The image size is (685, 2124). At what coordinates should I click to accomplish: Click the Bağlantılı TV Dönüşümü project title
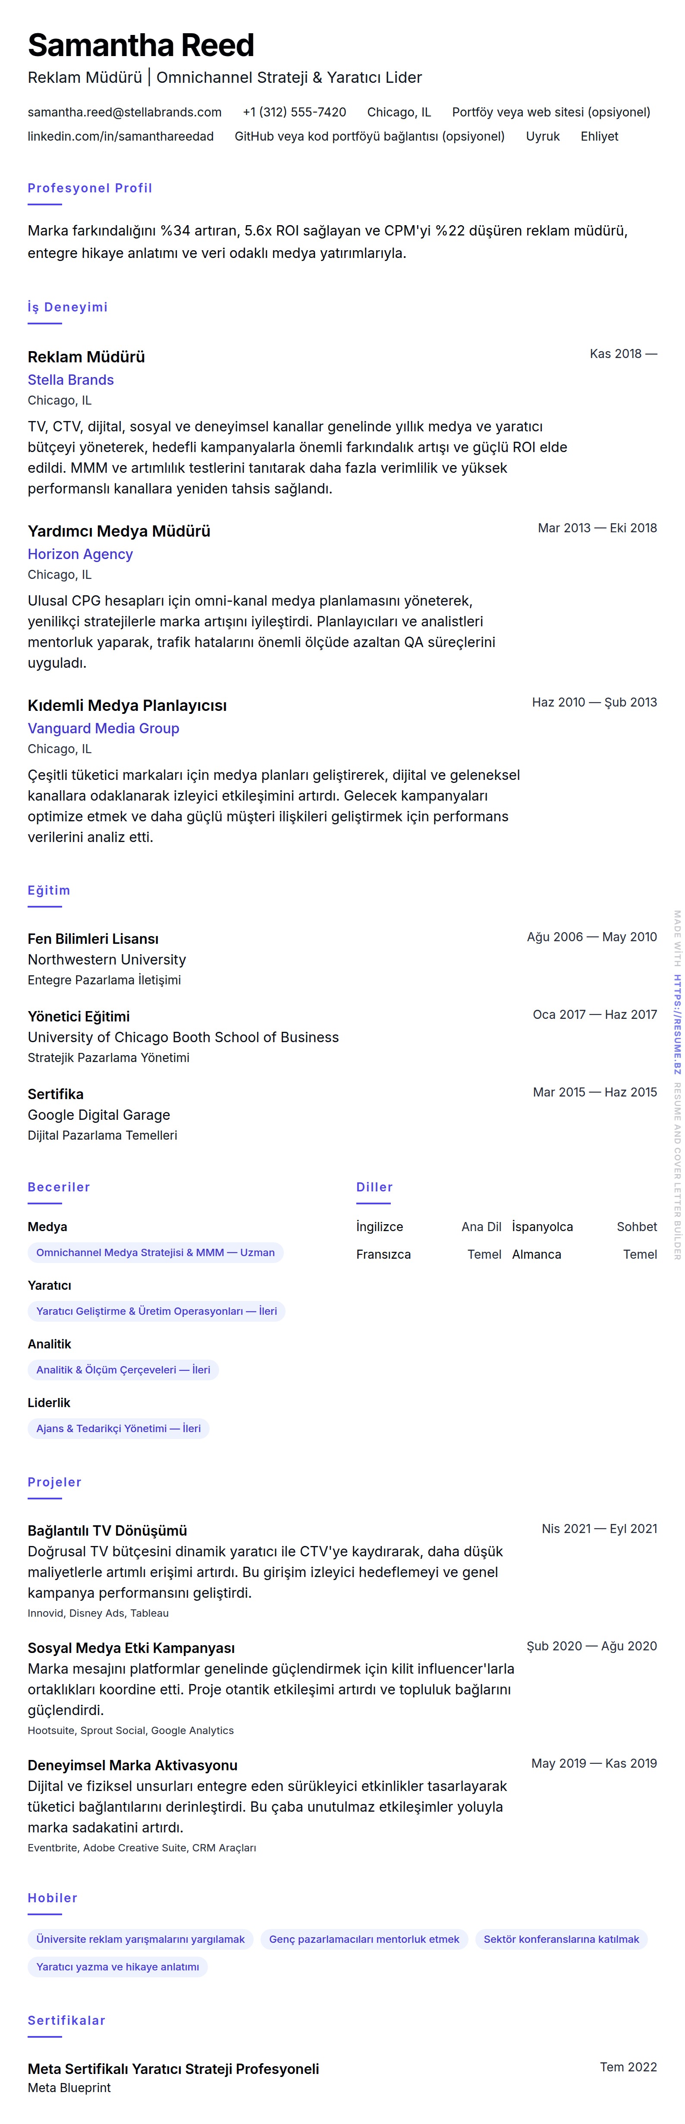107,1530
